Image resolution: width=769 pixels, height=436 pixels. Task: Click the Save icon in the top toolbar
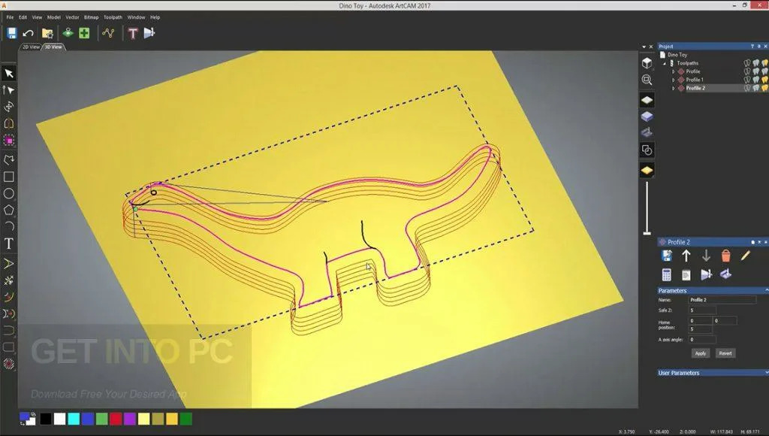(x=11, y=33)
